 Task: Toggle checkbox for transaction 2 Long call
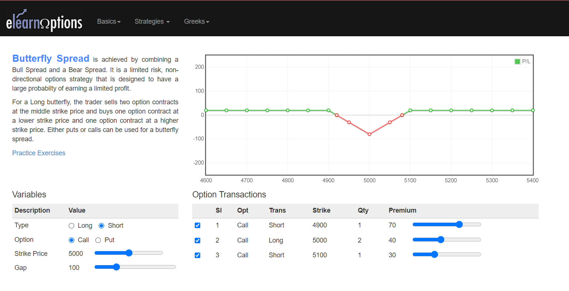(198, 241)
